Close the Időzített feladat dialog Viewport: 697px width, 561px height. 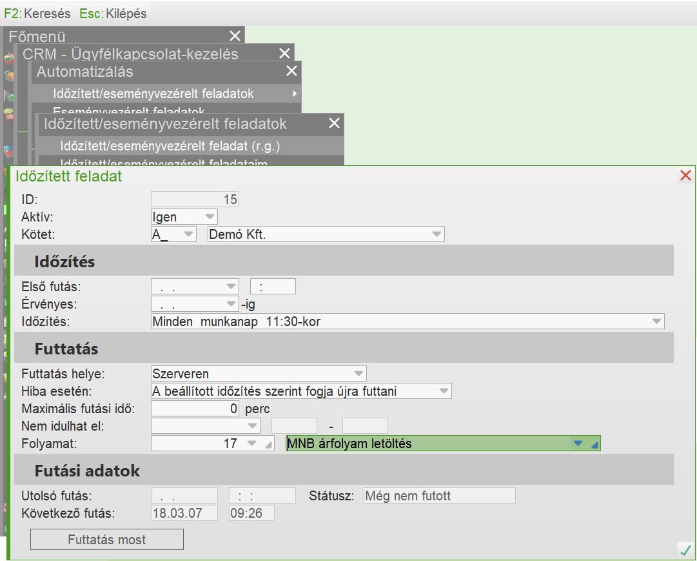685,176
